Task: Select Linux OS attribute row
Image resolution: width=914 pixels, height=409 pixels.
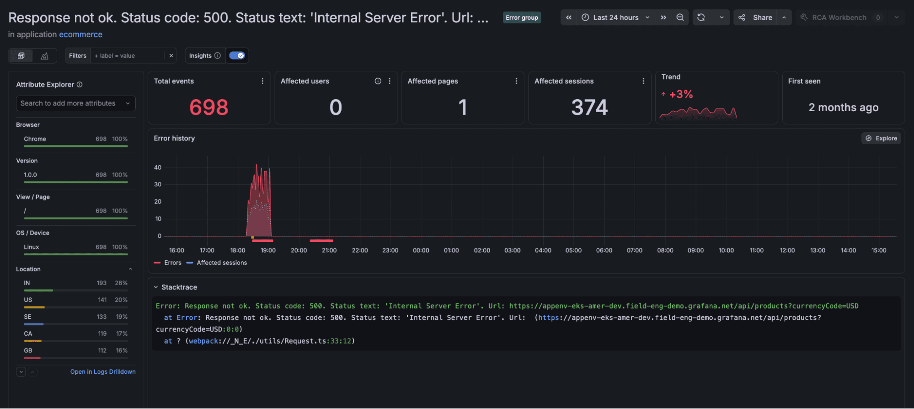Action: point(75,249)
